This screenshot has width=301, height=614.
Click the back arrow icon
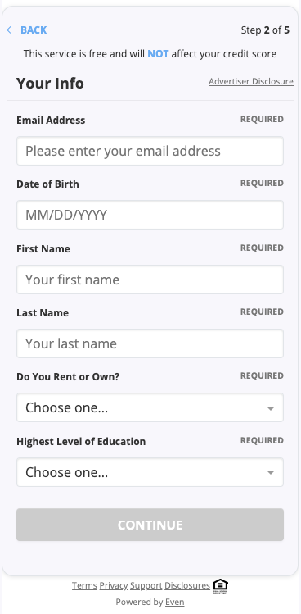[11, 30]
